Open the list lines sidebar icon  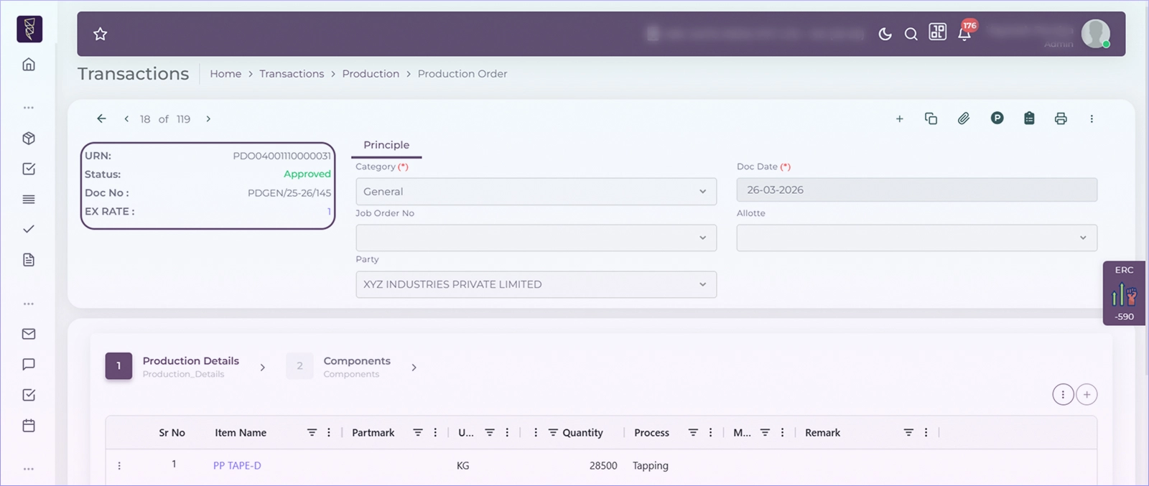tap(29, 200)
